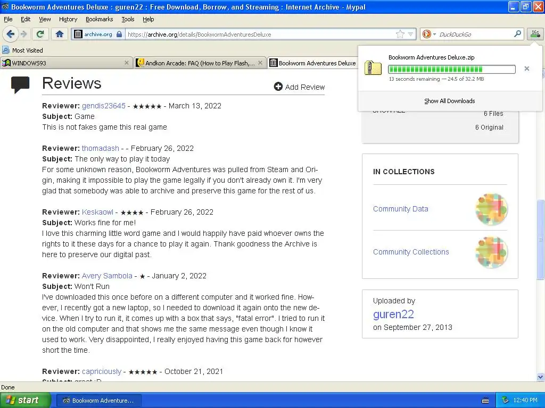Viewport: 545px width, 408px height.
Task: Open the Community Data collection link
Action: [400, 209]
